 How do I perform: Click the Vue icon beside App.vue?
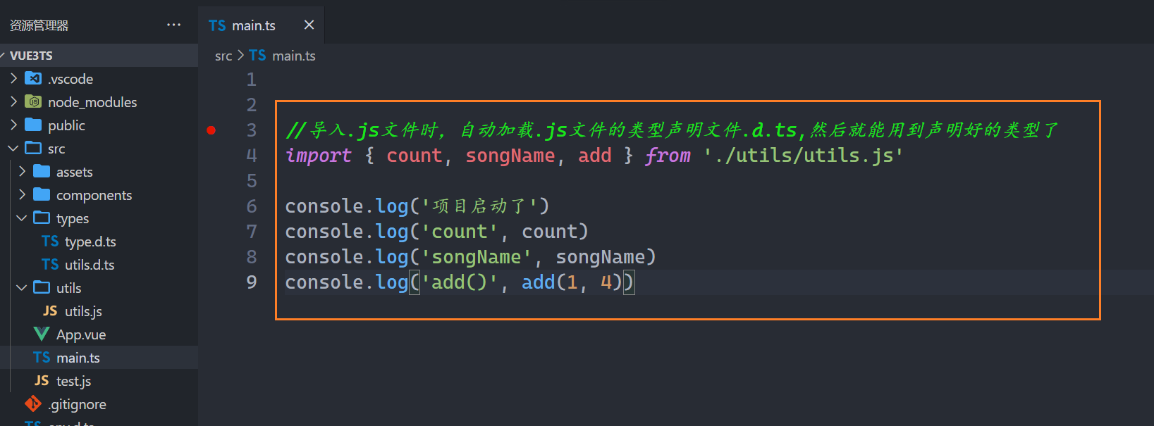pos(42,334)
